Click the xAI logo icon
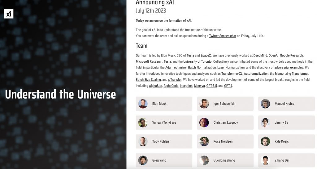317x169 pixels. 9,14
